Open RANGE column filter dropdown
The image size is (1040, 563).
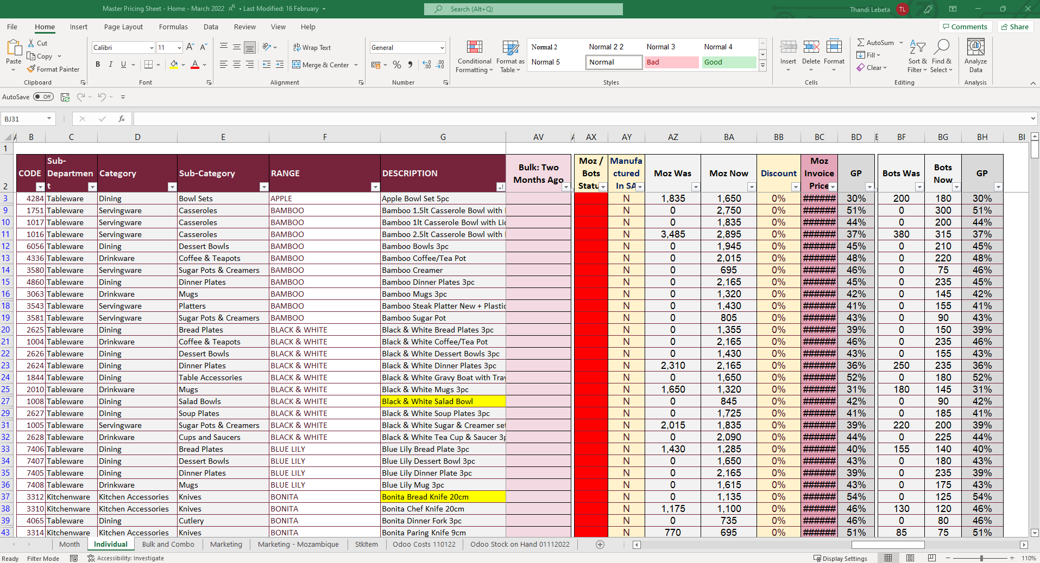click(x=375, y=187)
